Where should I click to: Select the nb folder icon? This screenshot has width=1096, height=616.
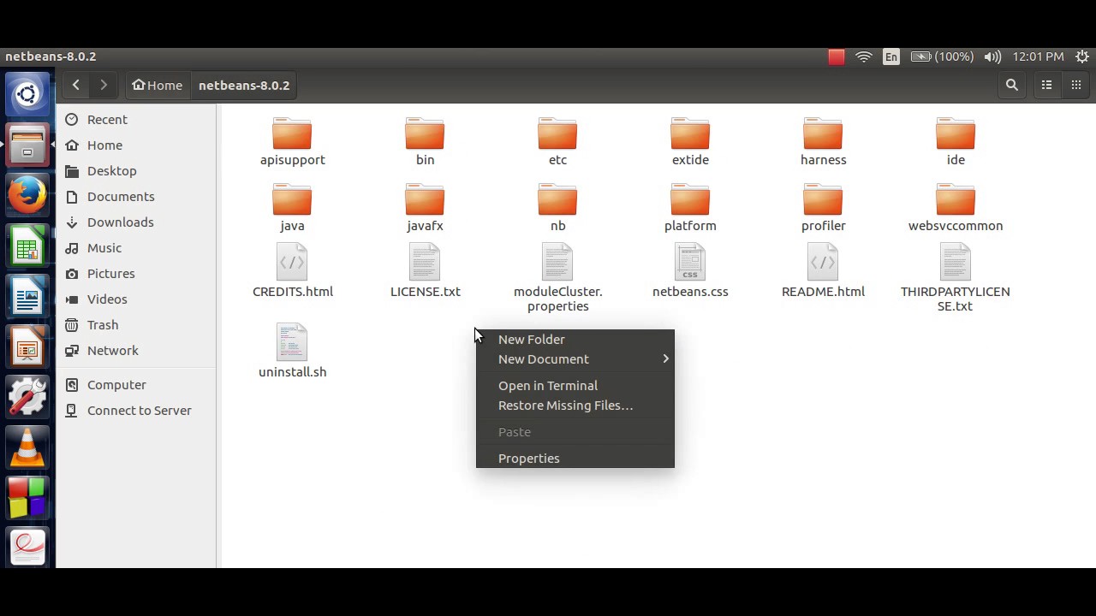coord(557,200)
